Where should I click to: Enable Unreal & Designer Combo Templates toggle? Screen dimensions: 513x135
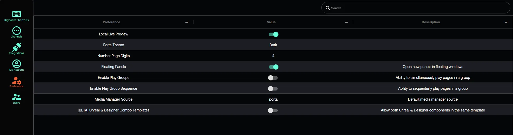click(x=273, y=110)
